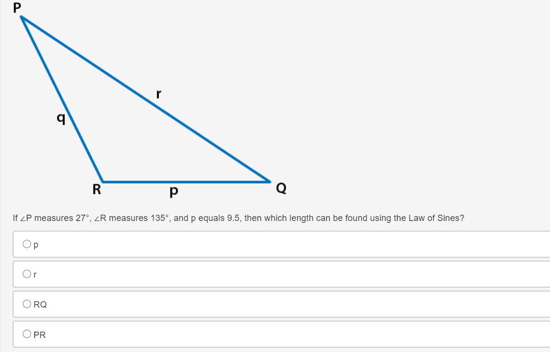Select the radio button for answer p
The image size is (550, 352).
pos(27,244)
